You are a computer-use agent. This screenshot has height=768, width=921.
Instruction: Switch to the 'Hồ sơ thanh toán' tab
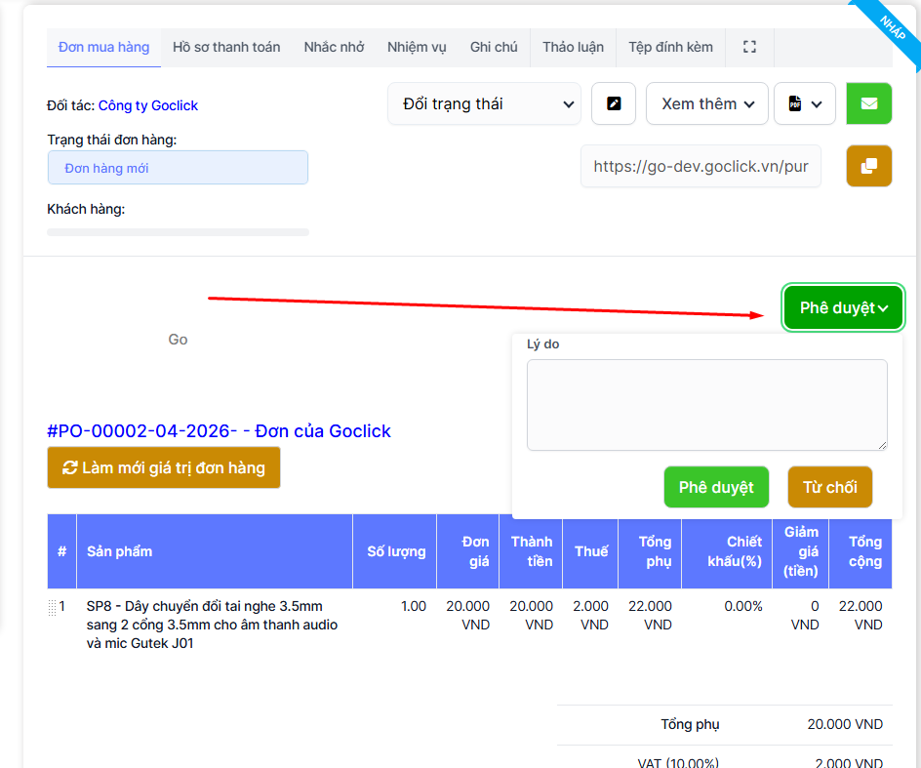[x=226, y=47]
